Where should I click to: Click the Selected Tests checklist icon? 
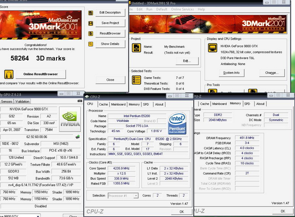[136, 80]
